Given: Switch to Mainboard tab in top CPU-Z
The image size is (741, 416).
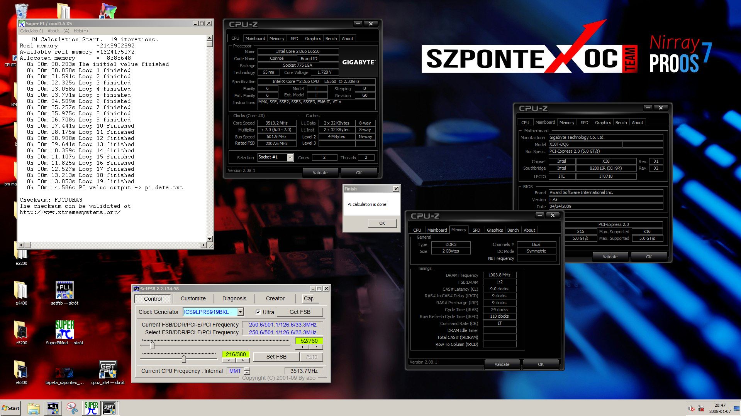Looking at the screenshot, I should [x=255, y=39].
